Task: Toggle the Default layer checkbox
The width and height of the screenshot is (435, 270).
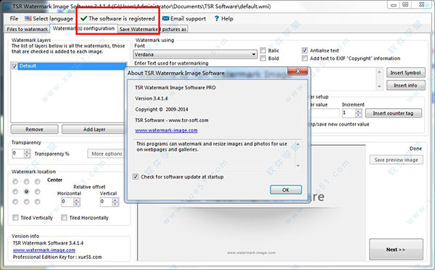Action: 14,66
